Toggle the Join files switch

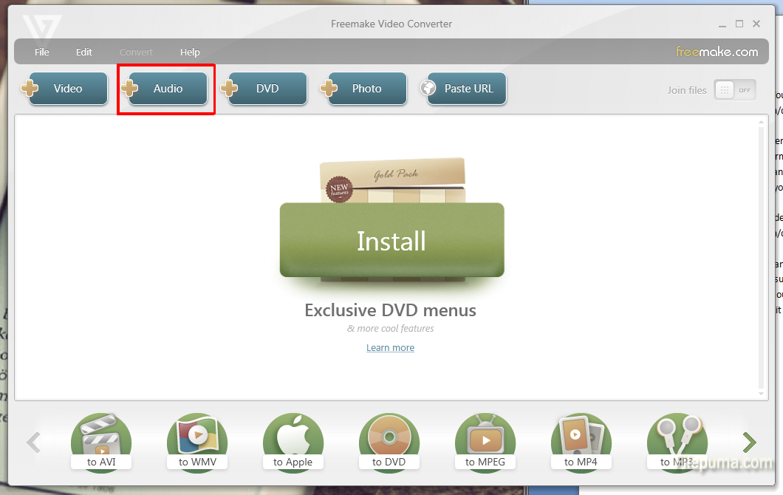coord(734,90)
